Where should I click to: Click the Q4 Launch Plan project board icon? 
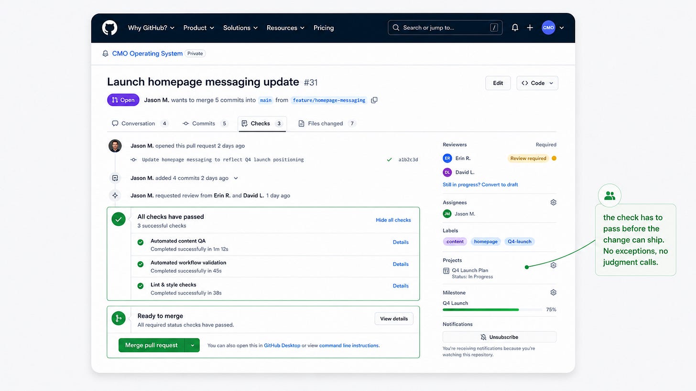pos(446,271)
